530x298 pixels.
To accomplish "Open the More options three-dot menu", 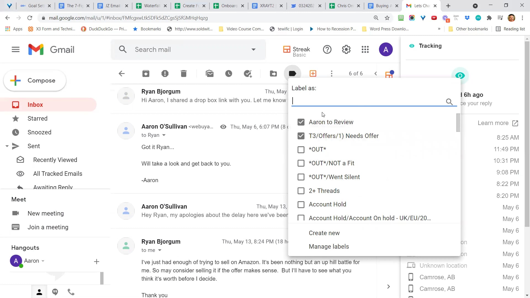I will click(332, 74).
